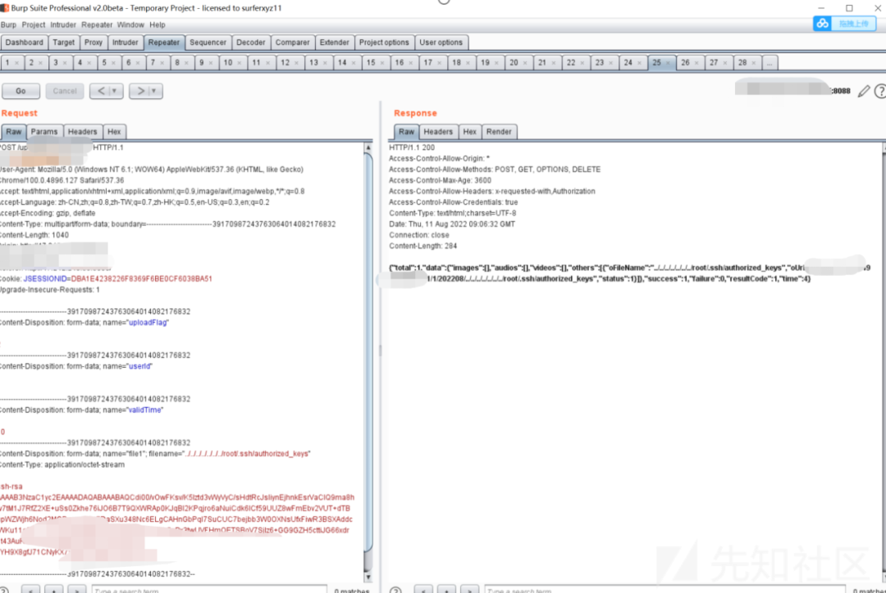Click the request pane vertical scrollbar
The image size is (886, 593).
tap(368, 351)
